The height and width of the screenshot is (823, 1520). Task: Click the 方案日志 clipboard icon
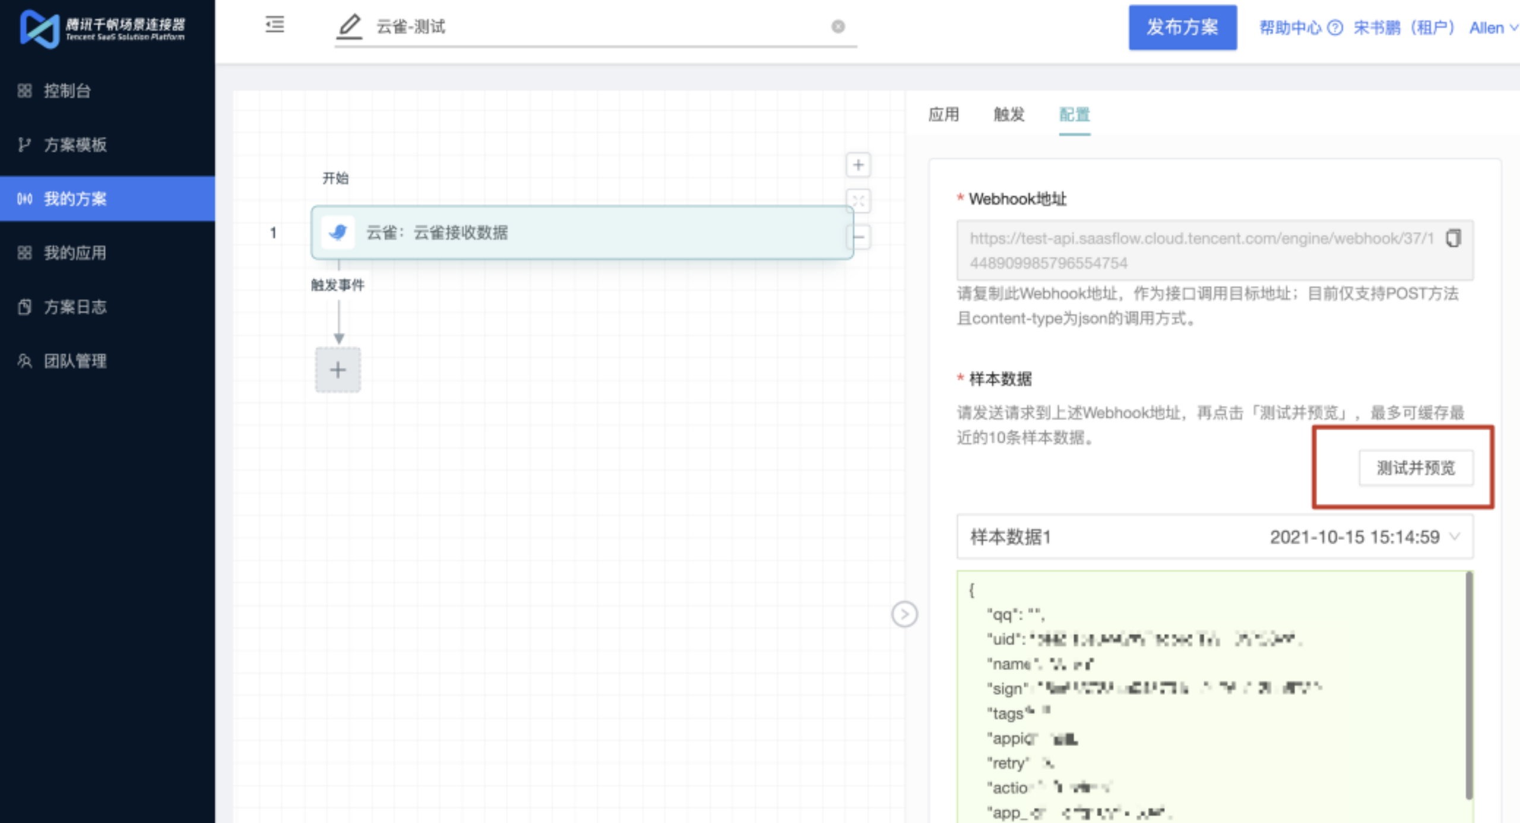tap(24, 307)
